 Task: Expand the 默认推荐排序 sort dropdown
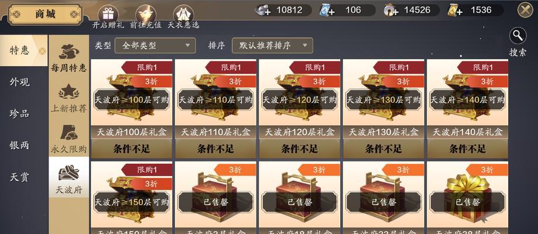point(272,45)
